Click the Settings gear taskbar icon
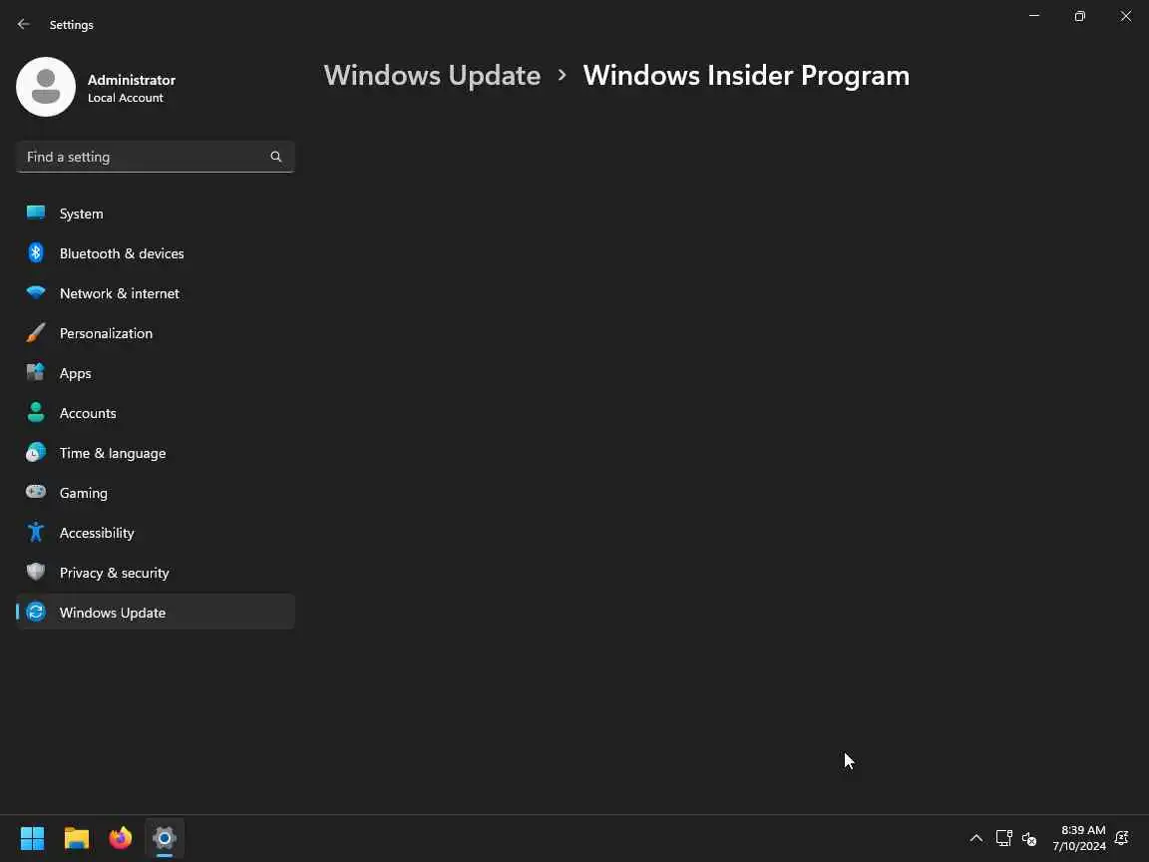Viewport: 1149px width, 862px height. coord(165,838)
